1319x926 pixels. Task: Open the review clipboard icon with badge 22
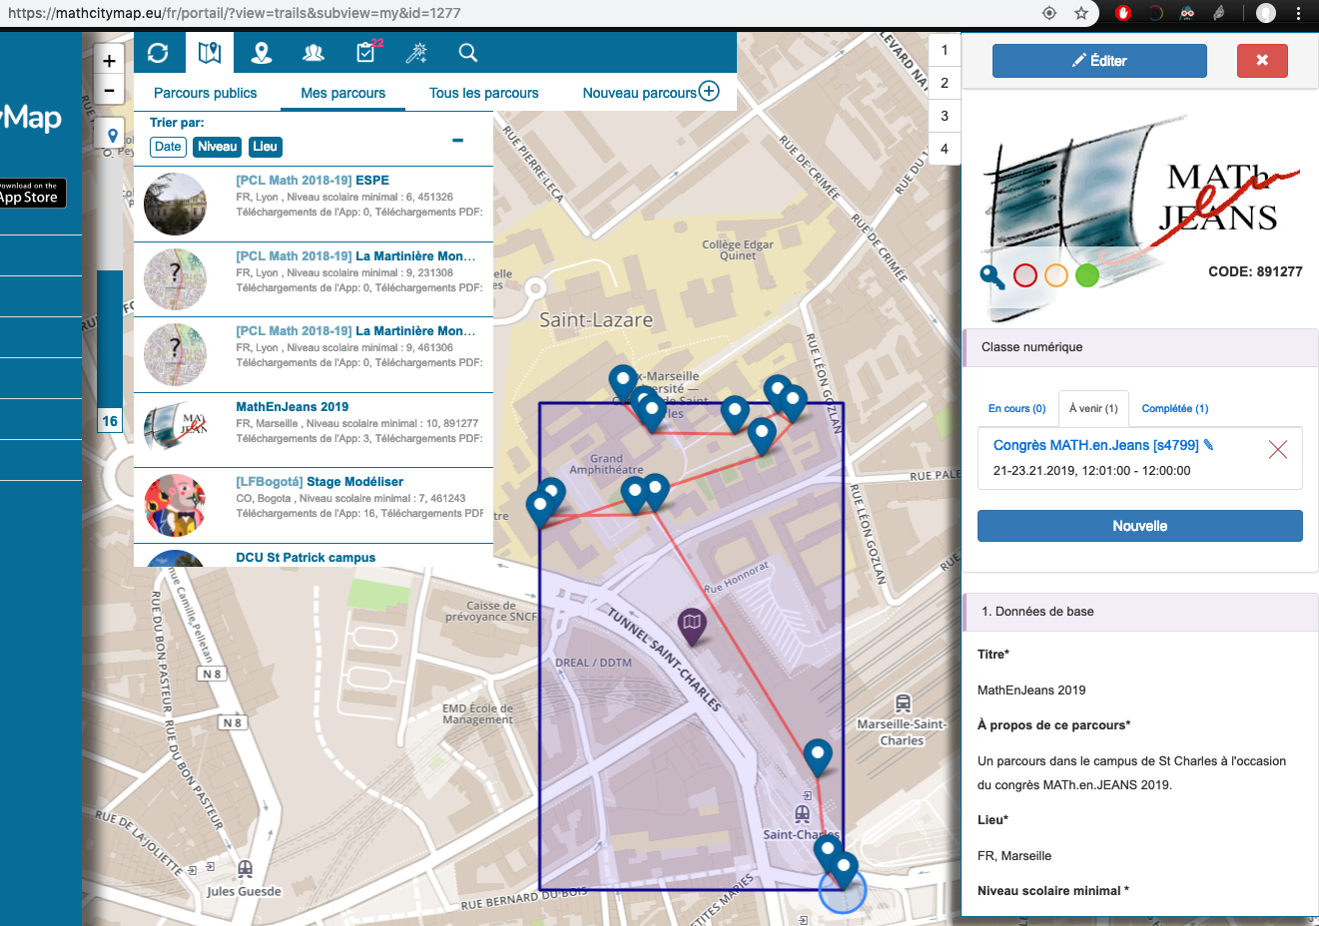(365, 53)
